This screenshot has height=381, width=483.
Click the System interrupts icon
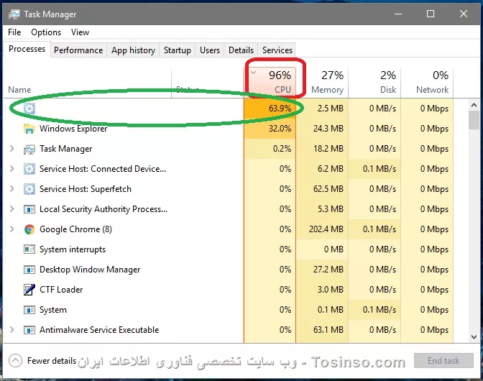pos(29,249)
